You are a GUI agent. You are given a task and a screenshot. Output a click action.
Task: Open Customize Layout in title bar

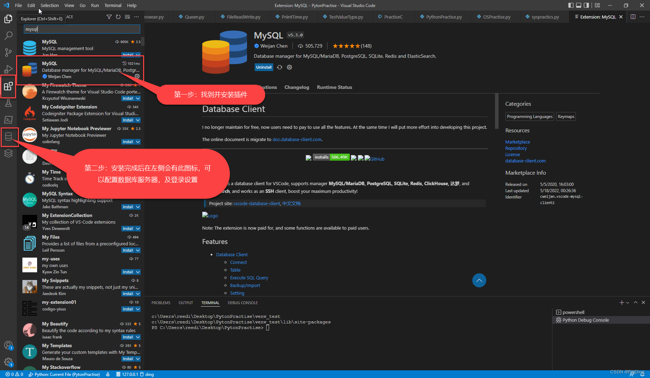597,5
